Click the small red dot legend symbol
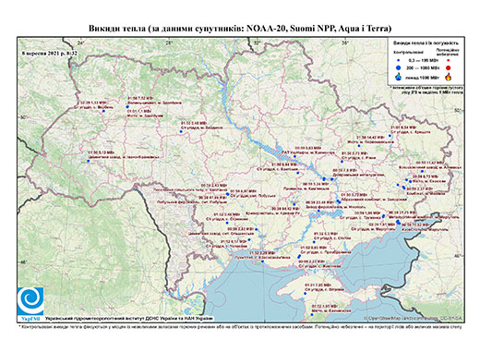Viewport: 480px width, 340px height. click(449, 60)
